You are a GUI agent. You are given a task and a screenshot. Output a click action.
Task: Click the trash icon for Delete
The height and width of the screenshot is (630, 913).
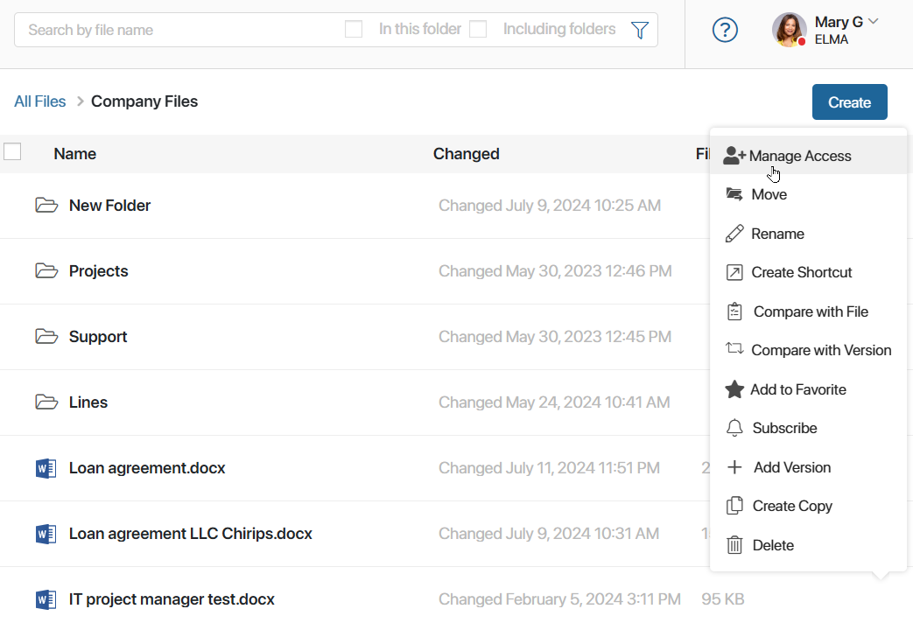(x=734, y=545)
